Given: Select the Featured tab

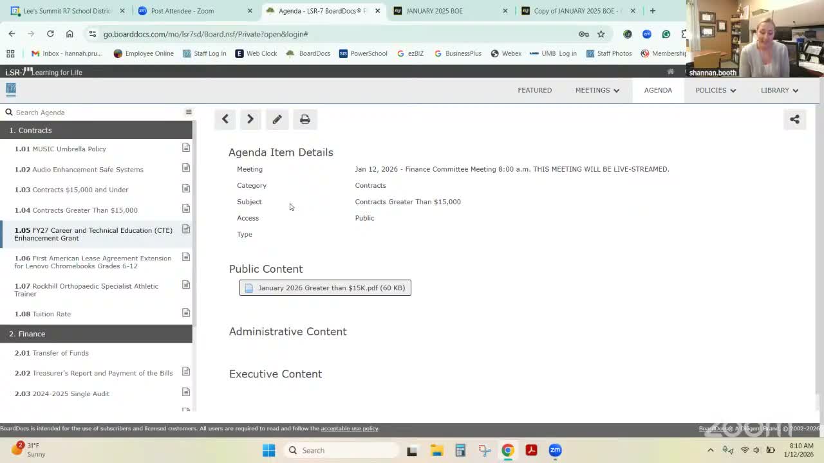Looking at the screenshot, I should click(x=534, y=90).
